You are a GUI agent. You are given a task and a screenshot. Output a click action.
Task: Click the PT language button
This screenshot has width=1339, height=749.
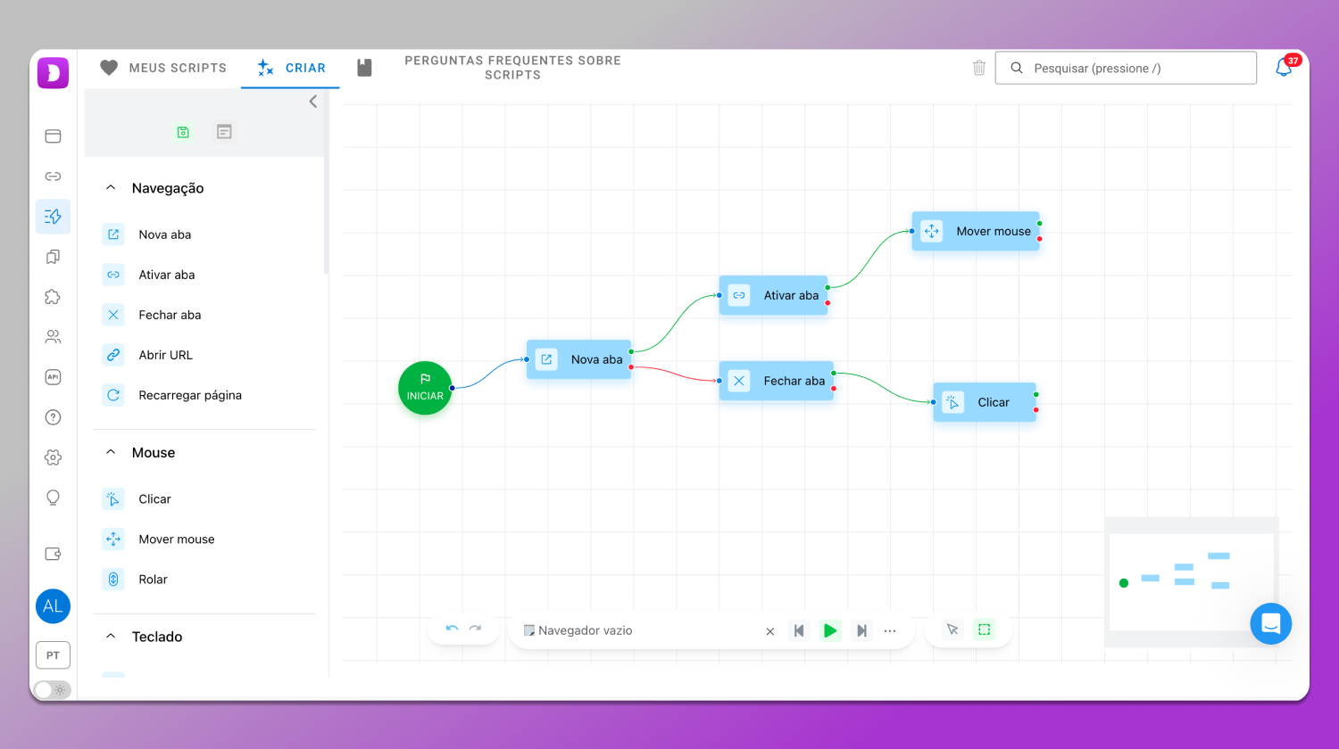(53, 655)
